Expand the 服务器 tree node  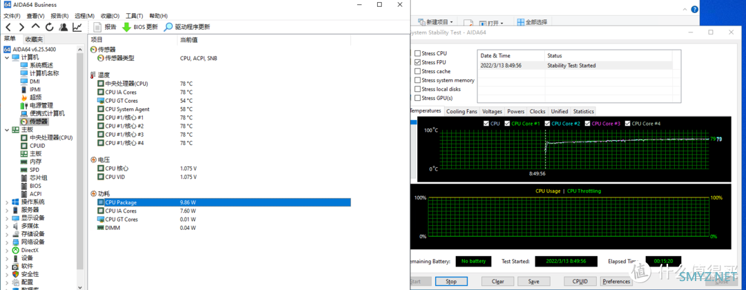pyautogui.click(x=7, y=210)
